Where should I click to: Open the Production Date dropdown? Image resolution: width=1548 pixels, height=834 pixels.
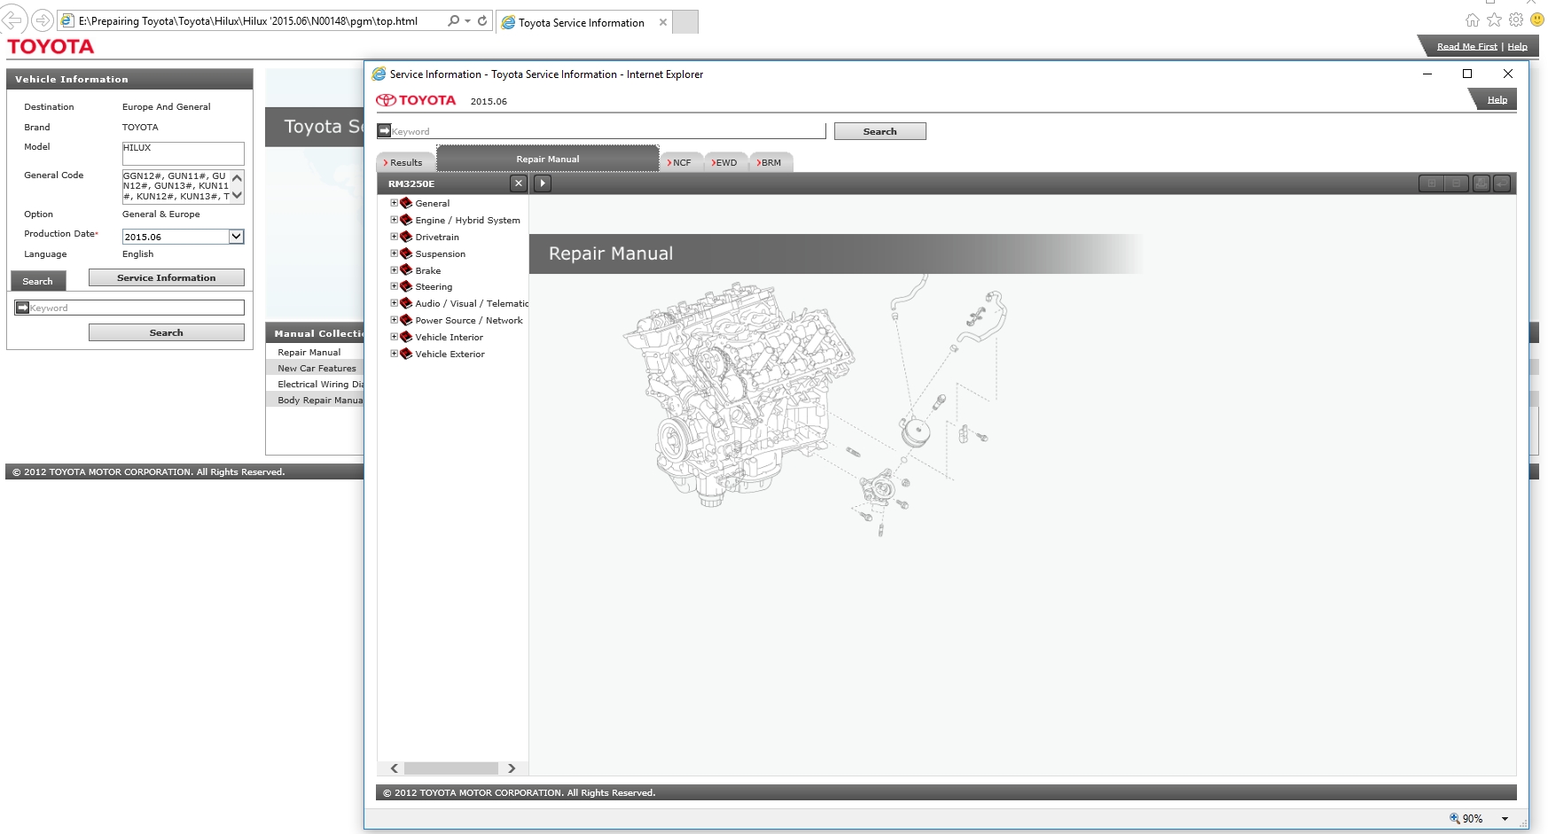(x=237, y=237)
